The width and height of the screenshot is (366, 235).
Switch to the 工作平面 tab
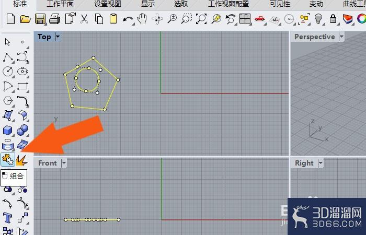60,4
